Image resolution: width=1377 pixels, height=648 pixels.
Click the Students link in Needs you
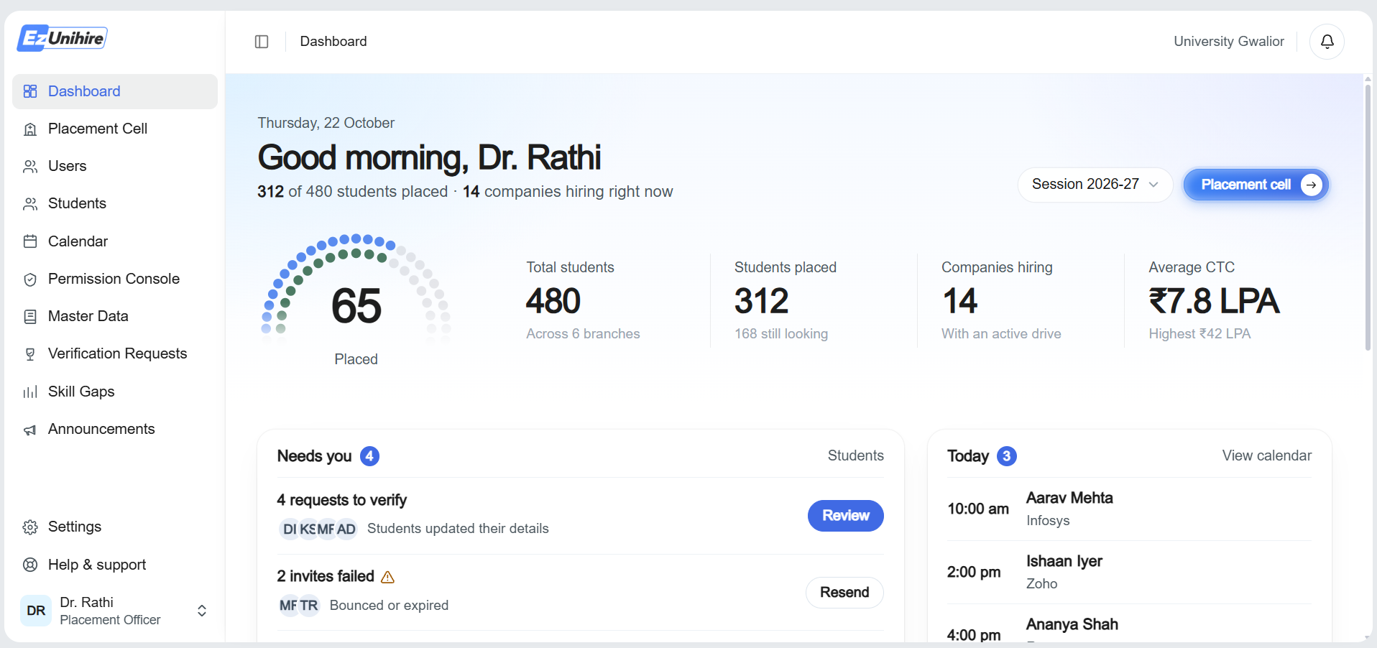coord(855,455)
